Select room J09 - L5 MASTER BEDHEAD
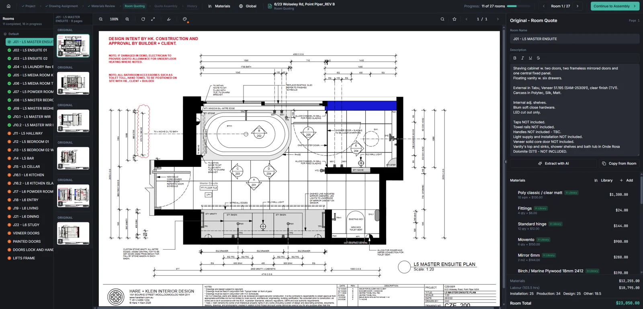This screenshot has width=643, height=309. tap(30, 108)
